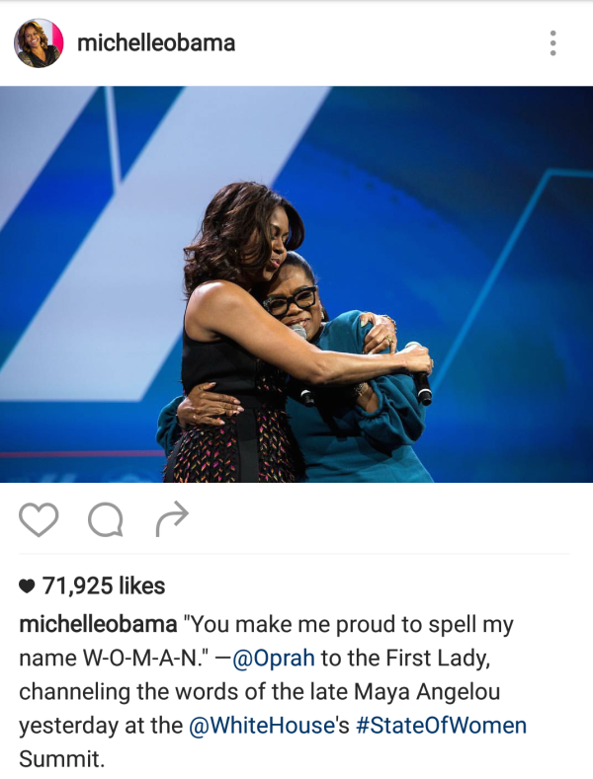The image size is (593, 779).
Task: Share the post using the curved arrow icon
Action: 172,518
